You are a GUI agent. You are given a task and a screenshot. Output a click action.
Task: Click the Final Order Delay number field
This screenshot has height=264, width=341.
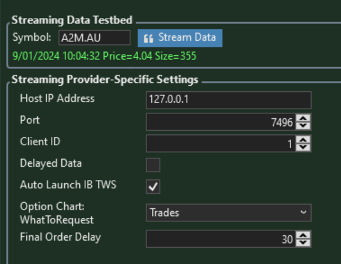pos(221,239)
